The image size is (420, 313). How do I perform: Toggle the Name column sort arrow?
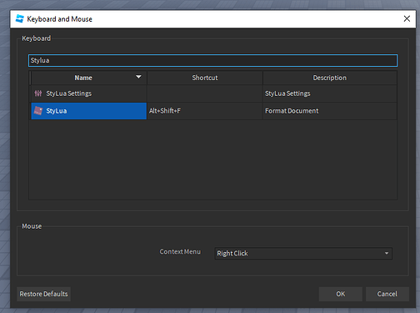tap(138, 77)
